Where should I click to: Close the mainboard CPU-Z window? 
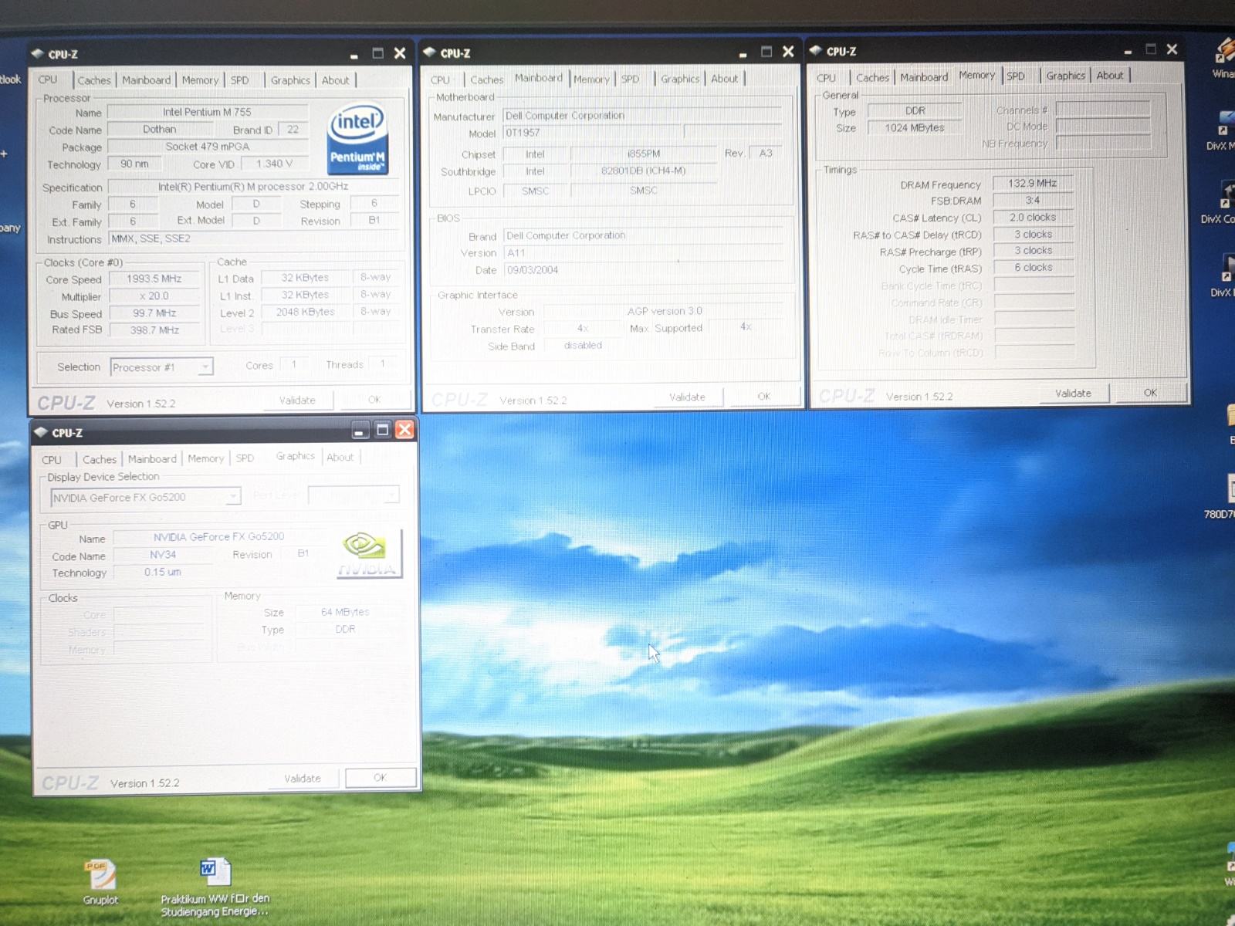click(x=788, y=51)
